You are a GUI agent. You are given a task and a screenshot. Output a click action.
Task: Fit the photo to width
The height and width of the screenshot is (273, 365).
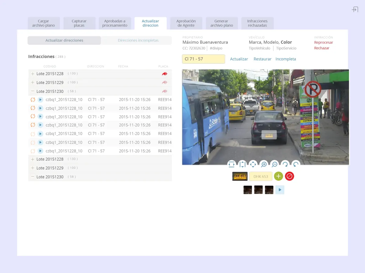(x=231, y=164)
